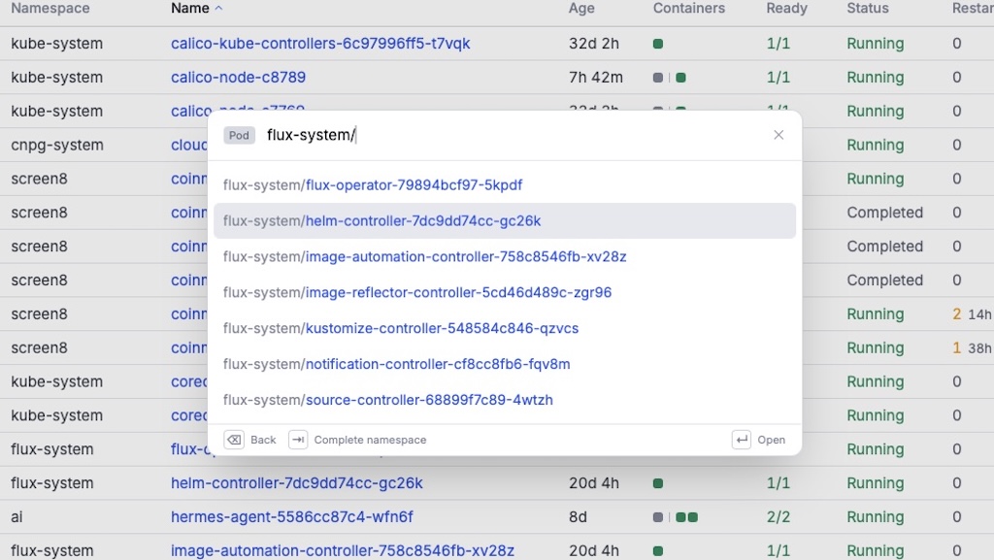Click Complete namespace label in footer
The height and width of the screenshot is (560, 994).
coord(370,440)
